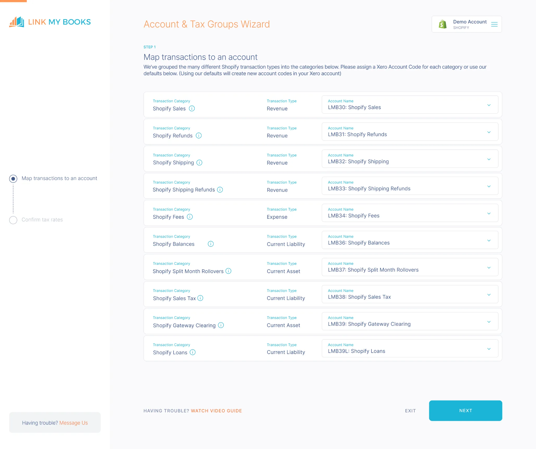Click Current Asset in Split Month Rollovers row

283,271
